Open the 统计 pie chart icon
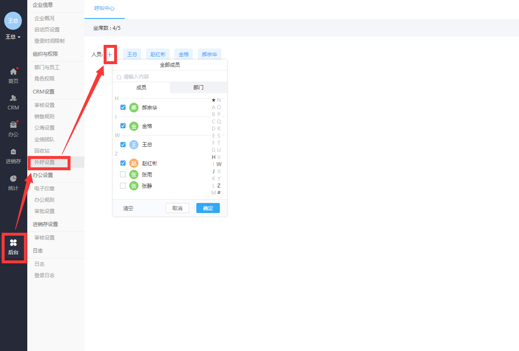The width and height of the screenshot is (519, 351). pyautogui.click(x=13, y=179)
